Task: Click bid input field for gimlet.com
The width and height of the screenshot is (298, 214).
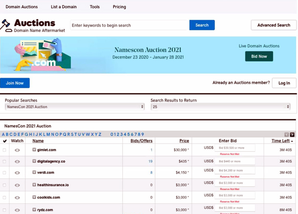Action: coord(235,148)
